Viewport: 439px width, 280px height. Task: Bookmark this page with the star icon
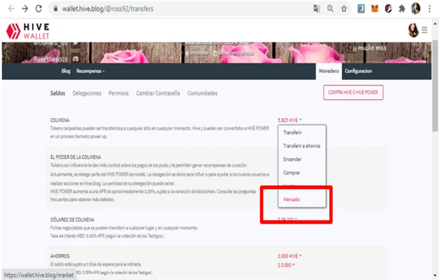click(344, 8)
